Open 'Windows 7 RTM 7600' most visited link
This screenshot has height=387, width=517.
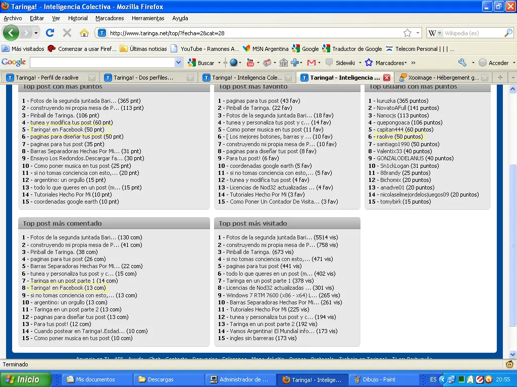pos(283,295)
